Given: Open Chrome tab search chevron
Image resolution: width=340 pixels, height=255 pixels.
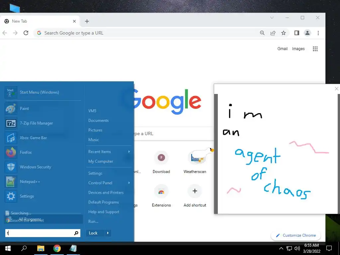Looking at the screenshot, I should click(272, 18).
